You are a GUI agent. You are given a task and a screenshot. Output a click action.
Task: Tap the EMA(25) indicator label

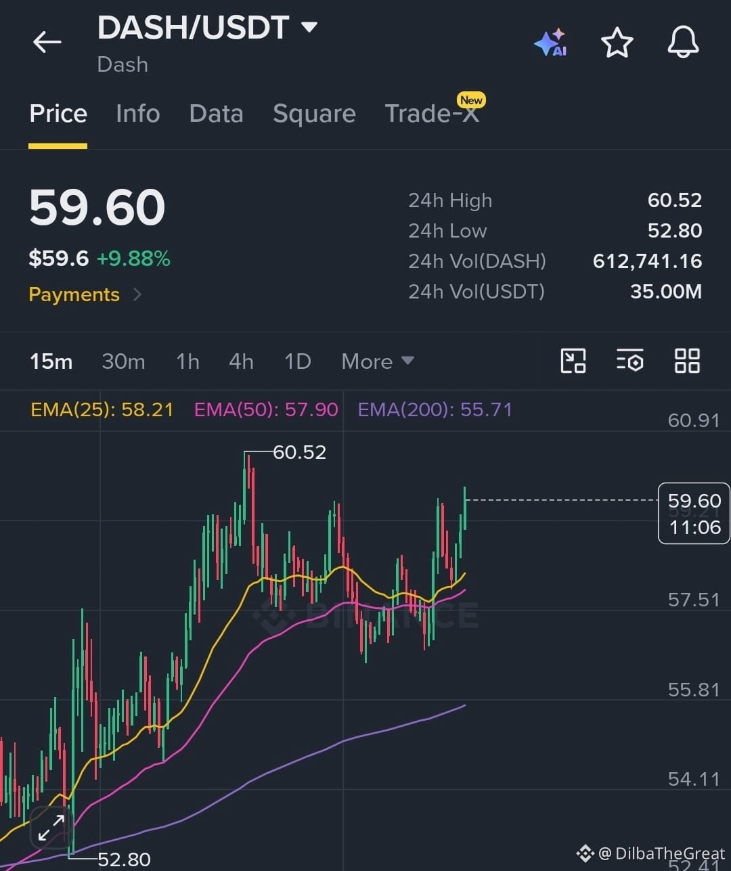click(102, 409)
